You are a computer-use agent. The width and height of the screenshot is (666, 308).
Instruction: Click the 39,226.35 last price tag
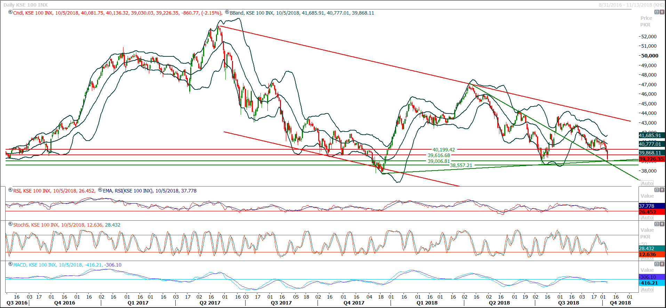coord(652,159)
